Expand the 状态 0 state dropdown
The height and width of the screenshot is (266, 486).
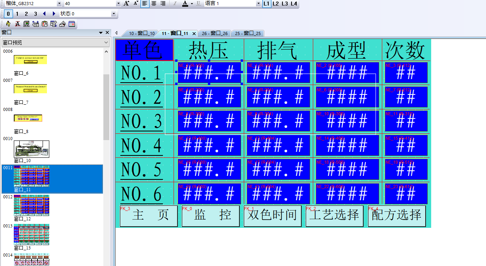click(114, 14)
